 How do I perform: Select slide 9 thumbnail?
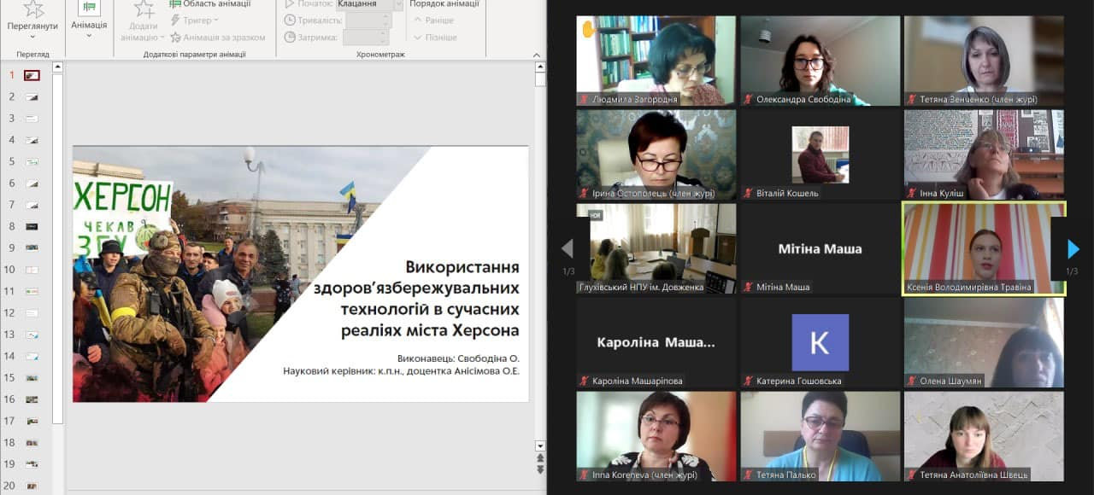point(32,247)
